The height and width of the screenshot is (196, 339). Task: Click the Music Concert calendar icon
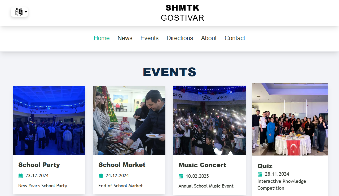[181, 176]
